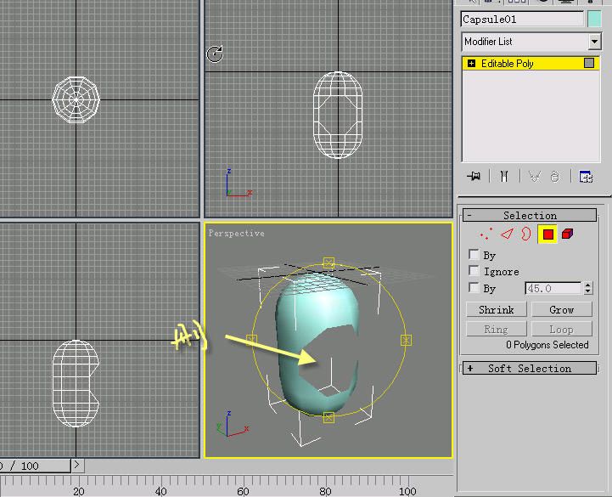
Task: Click the Modifier List label text
Action: pyautogui.click(x=488, y=42)
